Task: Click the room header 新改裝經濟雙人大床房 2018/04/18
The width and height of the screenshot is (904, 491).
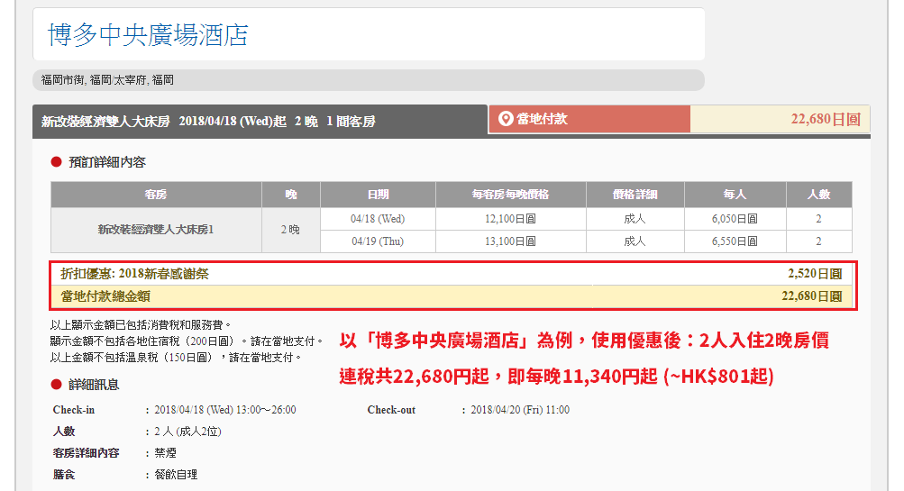Action: click(208, 122)
